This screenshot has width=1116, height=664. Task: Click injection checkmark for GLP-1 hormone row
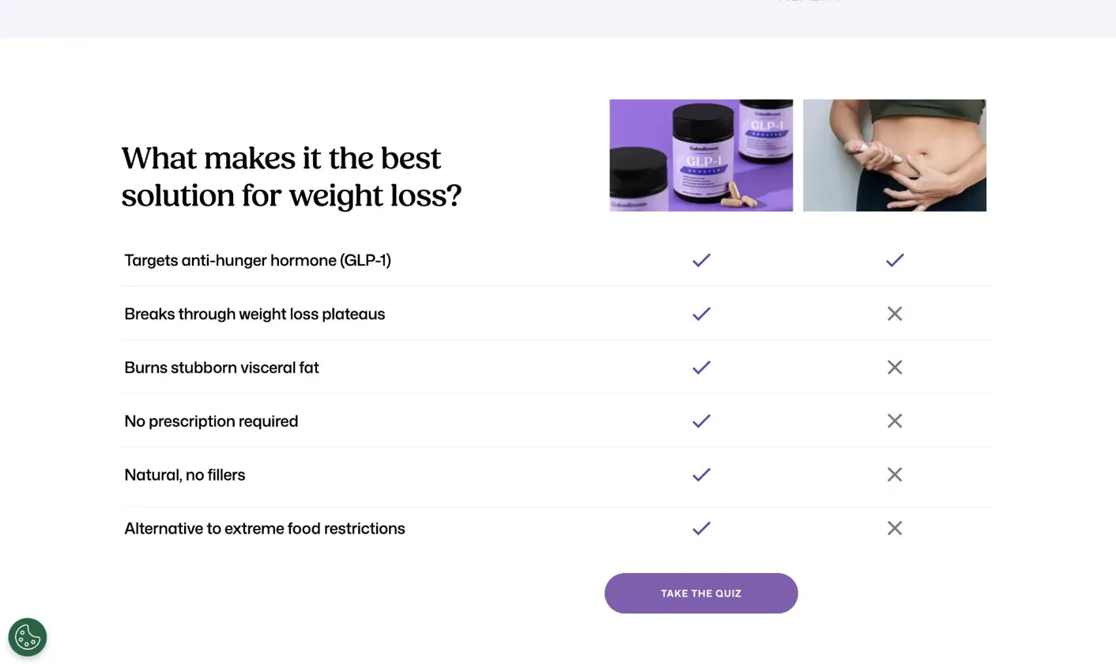pos(895,260)
